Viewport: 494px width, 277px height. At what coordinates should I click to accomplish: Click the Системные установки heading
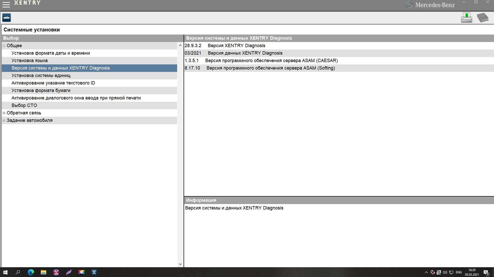(x=32, y=30)
